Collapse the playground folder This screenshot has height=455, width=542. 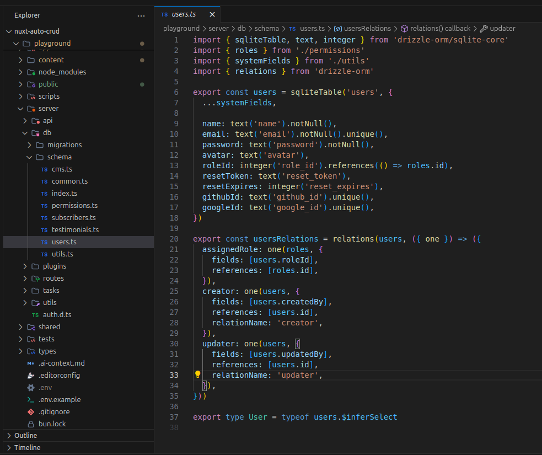[x=15, y=44]
